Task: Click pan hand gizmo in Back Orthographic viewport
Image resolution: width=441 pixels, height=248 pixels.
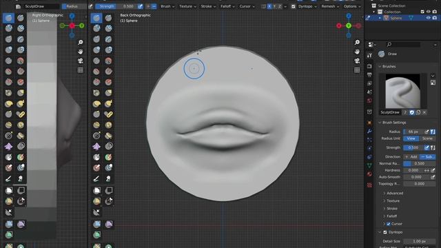Action: [x=357, y=52]
